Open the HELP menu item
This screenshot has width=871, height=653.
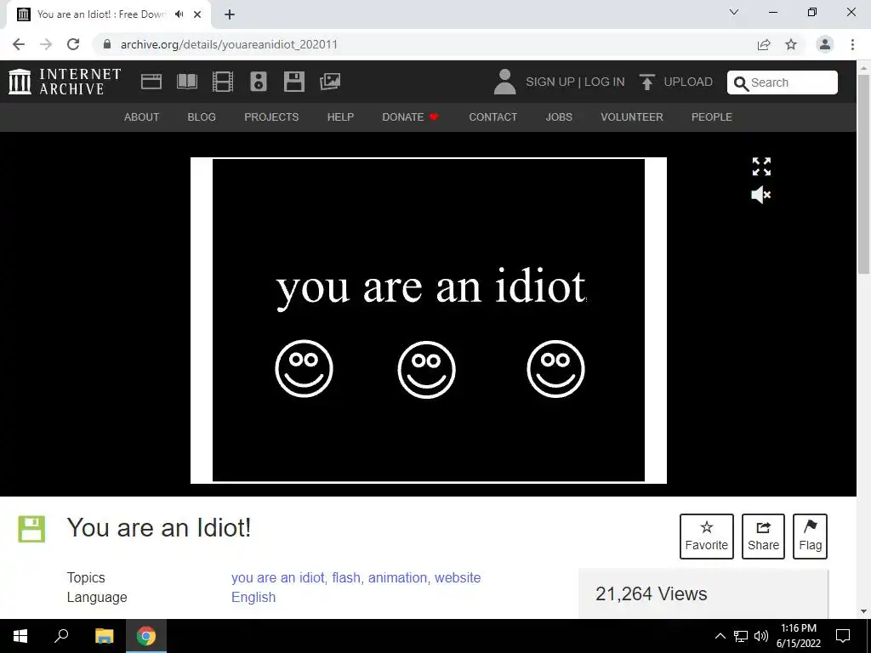(x=340, y=117)
